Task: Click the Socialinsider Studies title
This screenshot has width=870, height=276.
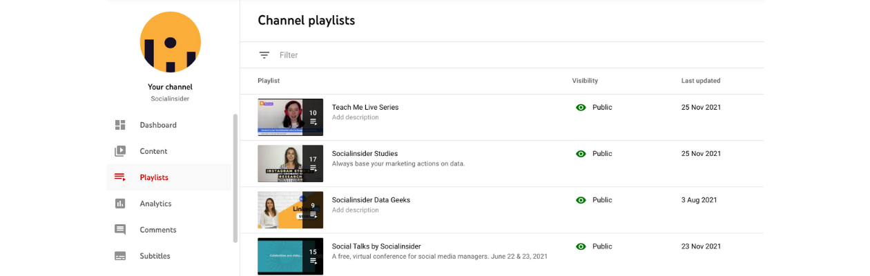Action: point(365,154)
